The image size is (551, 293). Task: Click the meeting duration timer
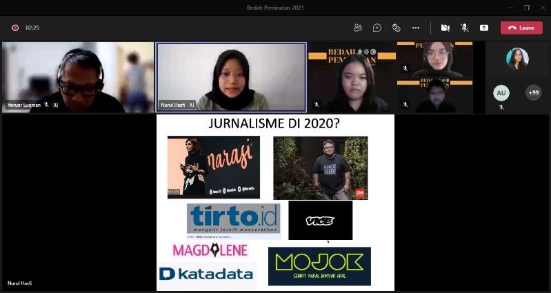pos(32,28)
